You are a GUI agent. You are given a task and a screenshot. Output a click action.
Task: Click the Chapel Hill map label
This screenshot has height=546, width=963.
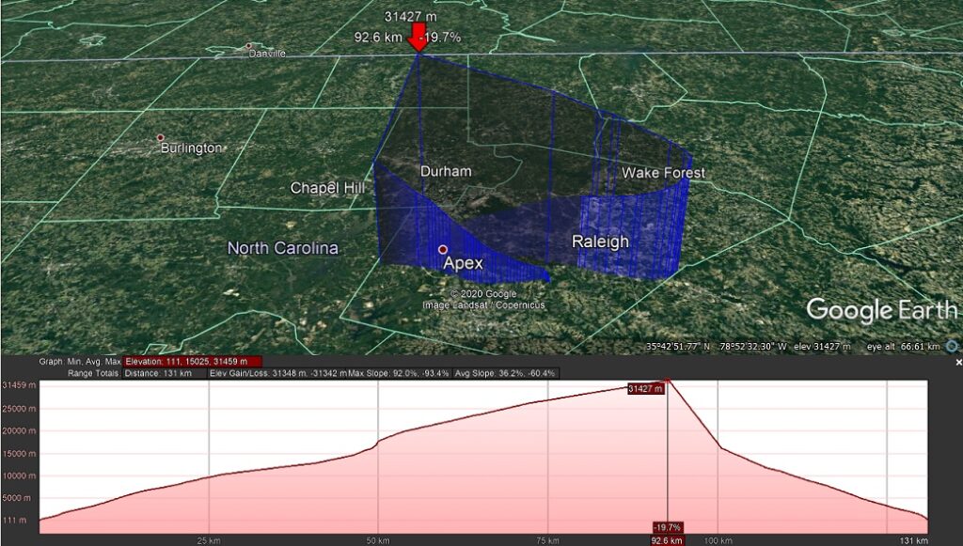(x=326, y=188)
